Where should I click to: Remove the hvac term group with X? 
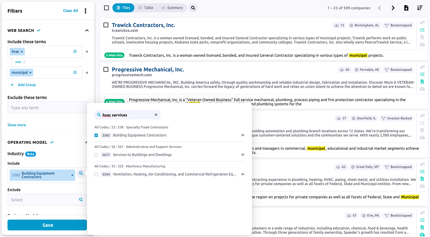(x=87, y=52)
